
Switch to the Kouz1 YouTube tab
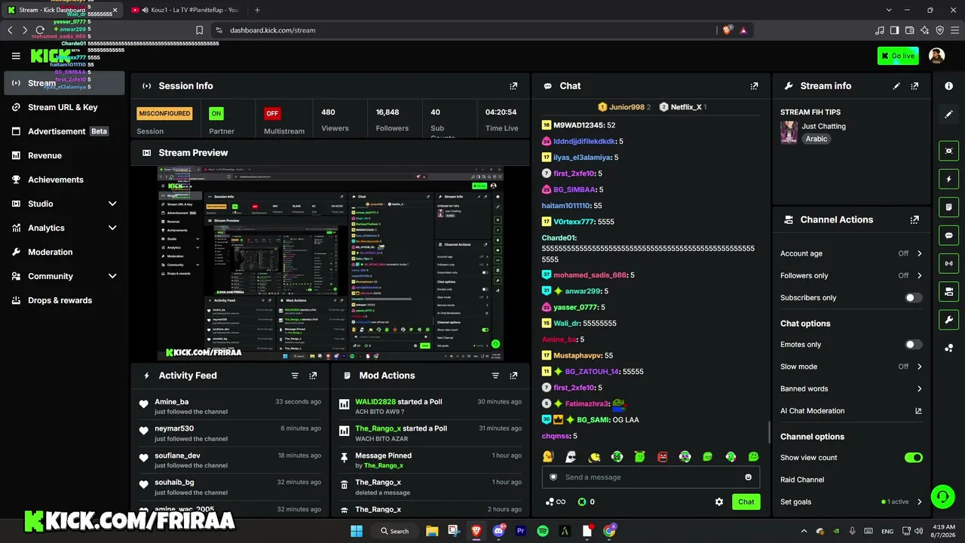185,10
